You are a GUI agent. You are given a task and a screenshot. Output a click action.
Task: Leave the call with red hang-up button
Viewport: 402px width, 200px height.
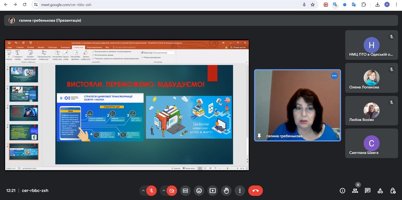[255, 191]
